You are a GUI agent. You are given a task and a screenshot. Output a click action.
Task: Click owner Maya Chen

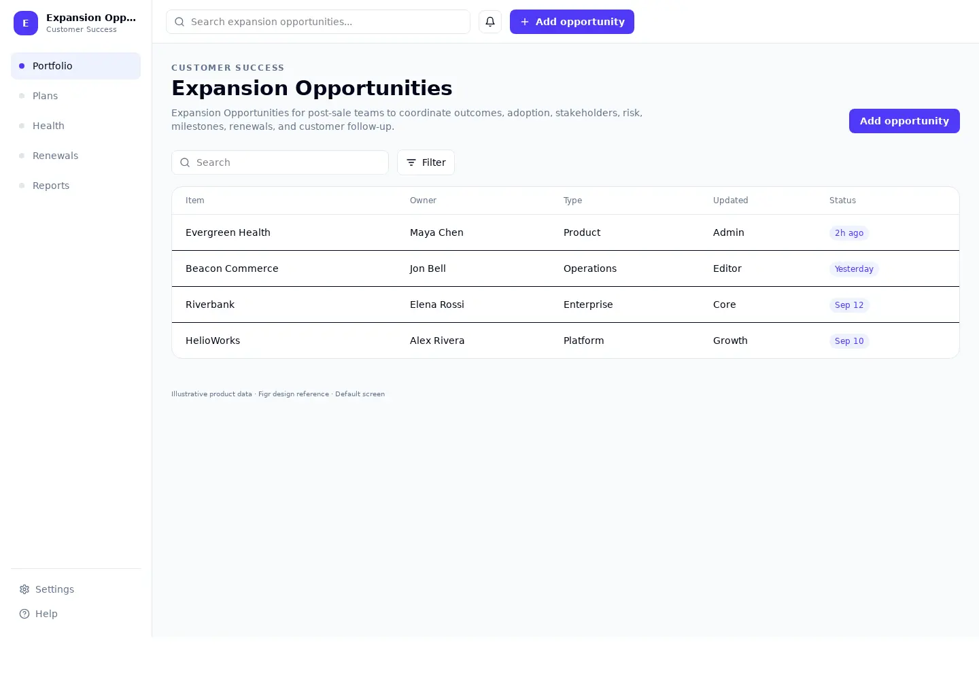[x=436, y=232]
